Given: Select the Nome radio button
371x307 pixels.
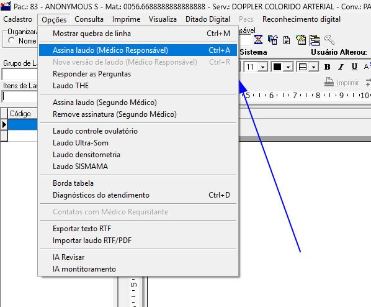Looking at the screenshot, I should 11,40.
